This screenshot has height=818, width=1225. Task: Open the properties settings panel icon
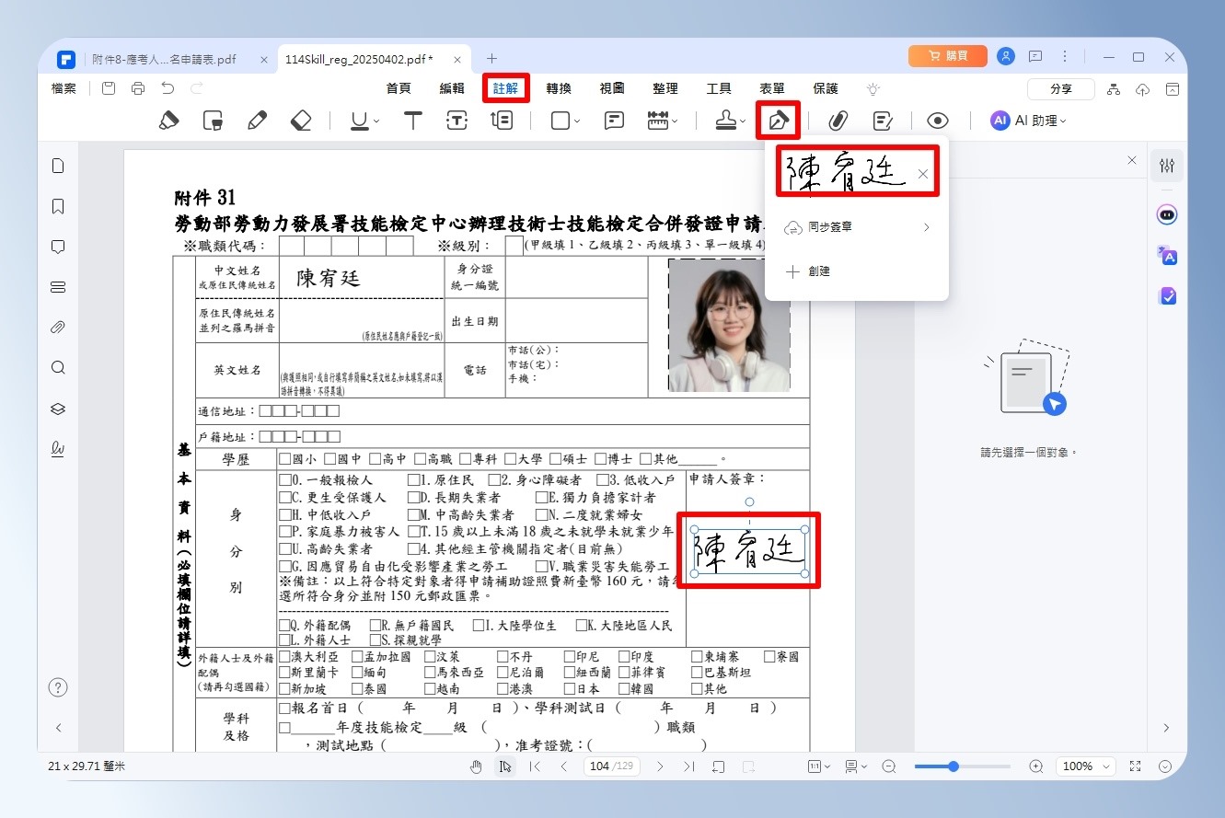[1167, 166]
